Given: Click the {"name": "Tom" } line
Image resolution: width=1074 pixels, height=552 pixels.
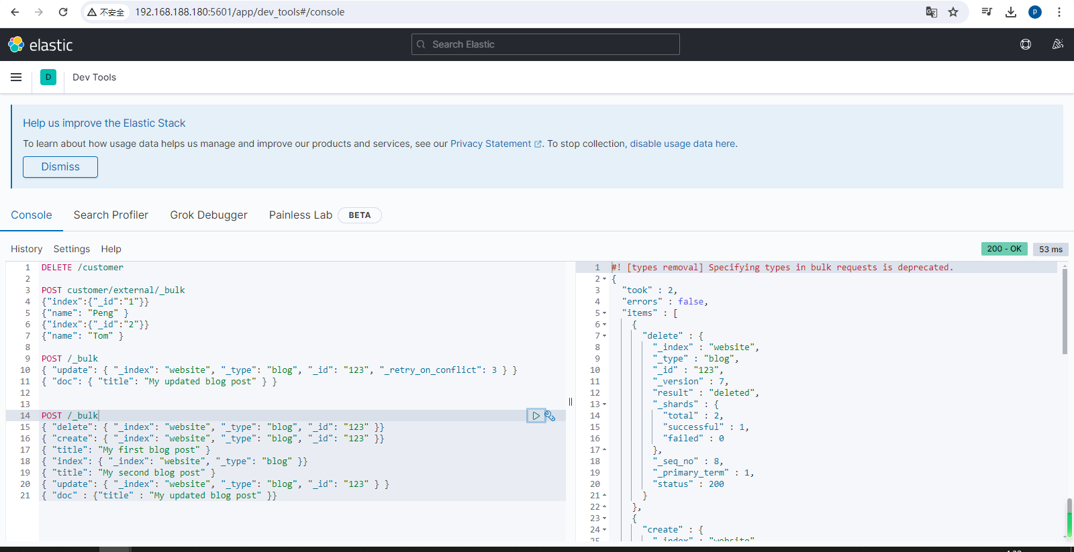Looking at the screenshot, I should click(83, 336).
